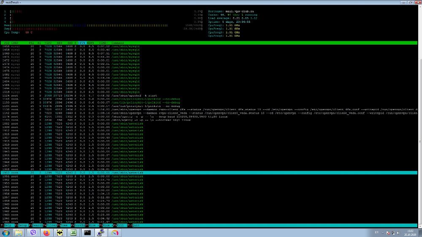Open the speedometer gauge taskbar app
Screen dimensions: 422x237
[x=115, y=232]
